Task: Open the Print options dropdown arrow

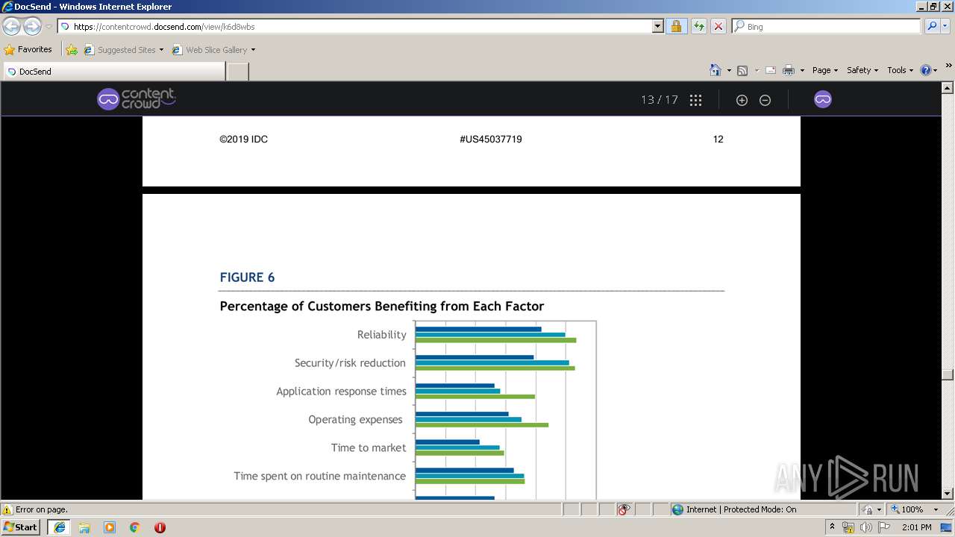Action: coord(802,71)
